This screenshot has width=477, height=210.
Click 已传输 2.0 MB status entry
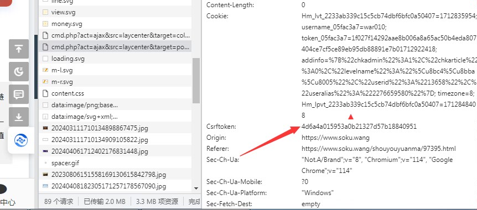point(105,202)
